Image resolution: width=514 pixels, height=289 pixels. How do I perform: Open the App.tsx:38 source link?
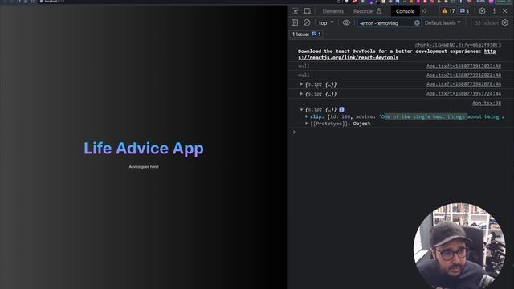pos(487,104)
